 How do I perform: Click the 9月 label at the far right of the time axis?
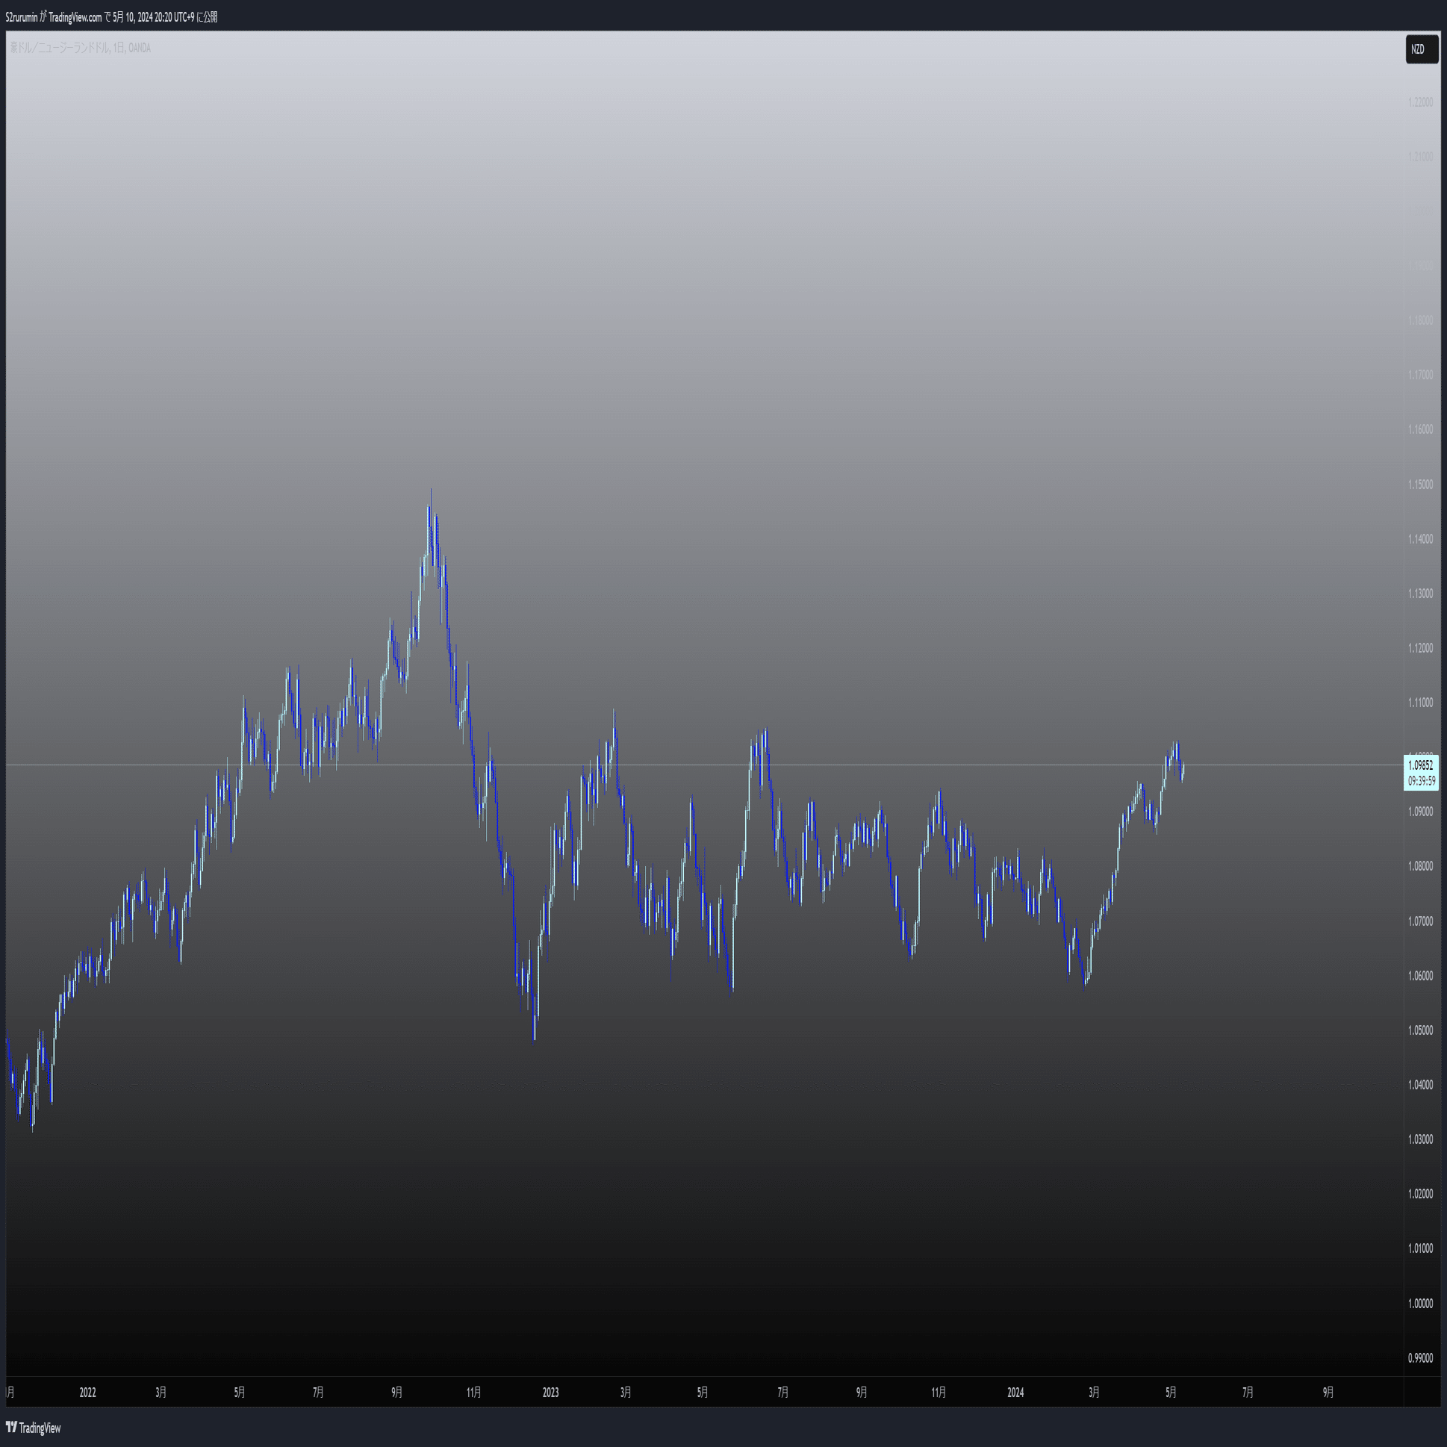coord(1328,1392)
